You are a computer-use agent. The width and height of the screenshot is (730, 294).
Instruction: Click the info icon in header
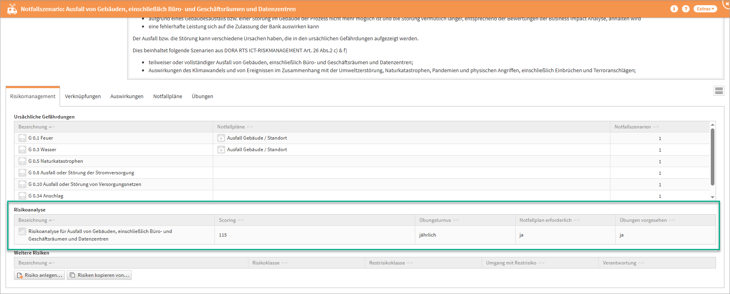tap(674, 9)
